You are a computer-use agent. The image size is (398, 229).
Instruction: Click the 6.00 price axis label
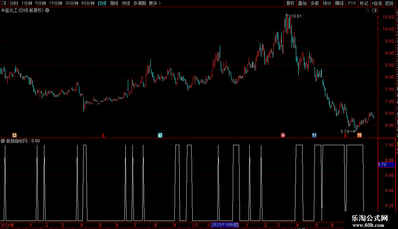coord(390,125)
